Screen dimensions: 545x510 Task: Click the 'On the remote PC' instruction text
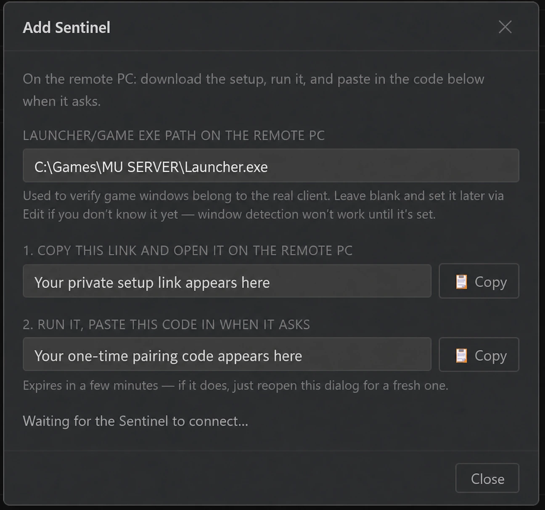point(254,90)
